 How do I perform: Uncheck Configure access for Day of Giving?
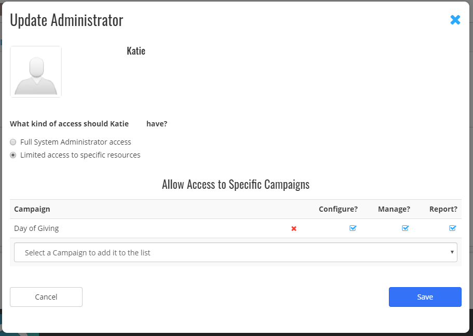(x=353, y=228)
